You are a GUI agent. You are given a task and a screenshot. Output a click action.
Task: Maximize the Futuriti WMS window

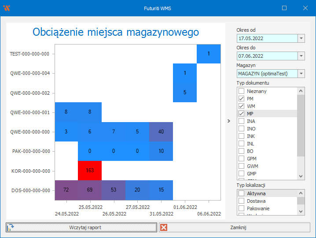(x=284, y=8)
